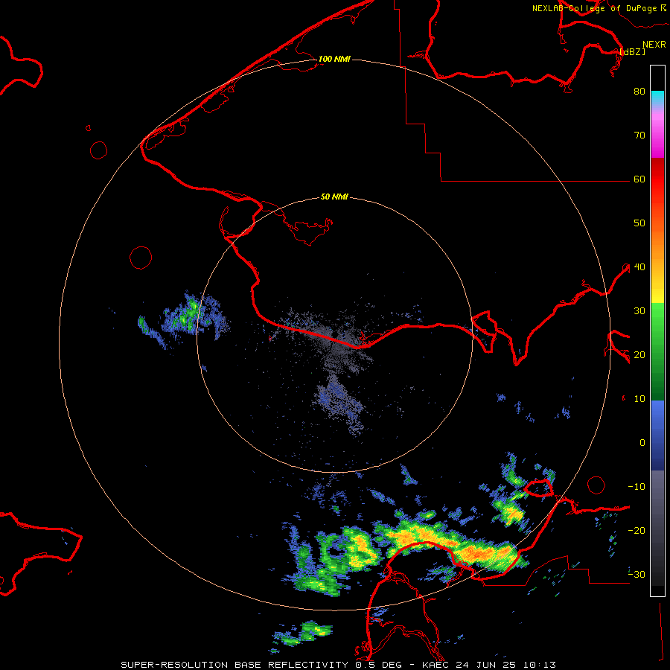This screenshot has height=670, width=670.
Task: Click the "KAEC 24 JUN 25 10:13" timestamp
Action: click(489, 665)
